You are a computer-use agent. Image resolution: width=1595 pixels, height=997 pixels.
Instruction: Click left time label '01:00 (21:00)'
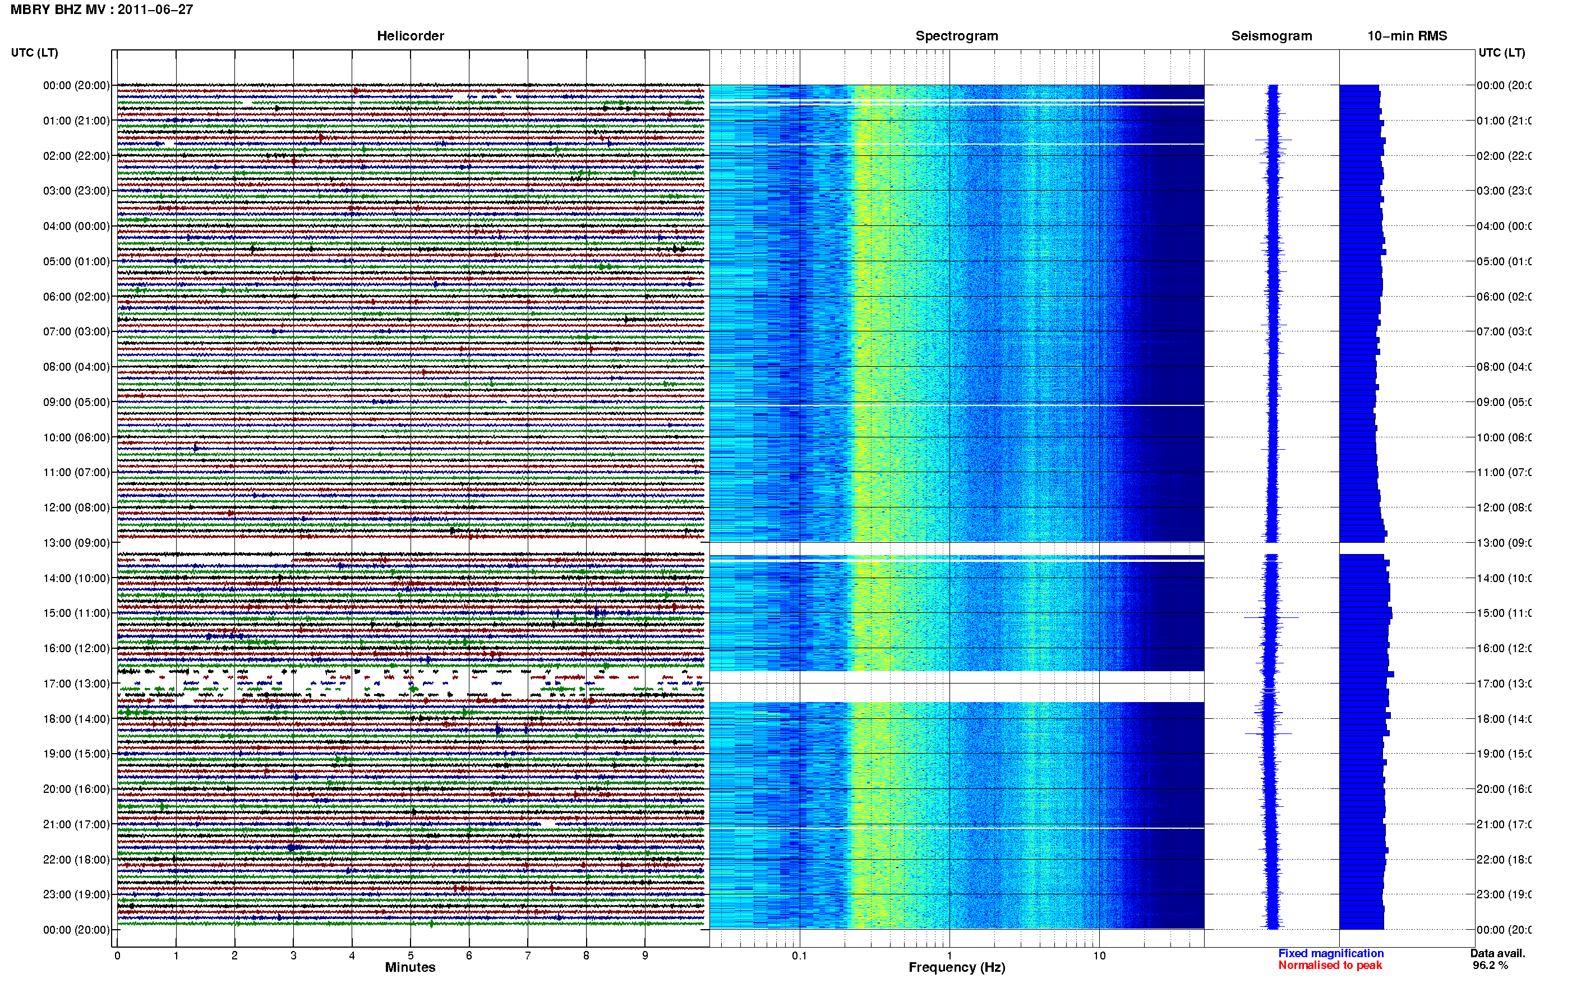coord(76,121)
